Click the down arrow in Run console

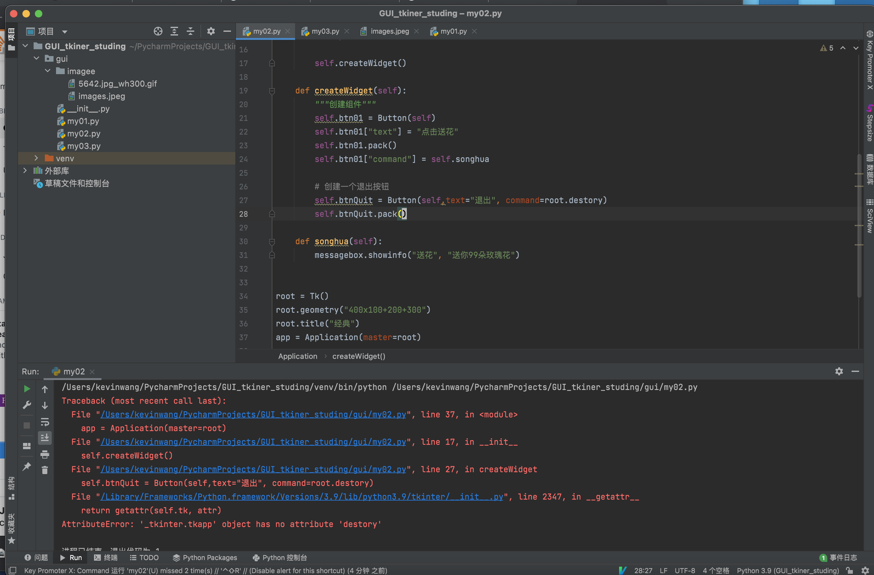click(x=45, y=405)
